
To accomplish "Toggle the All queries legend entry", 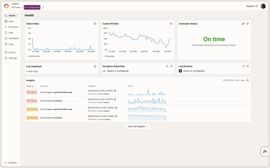I will [109, 56].
